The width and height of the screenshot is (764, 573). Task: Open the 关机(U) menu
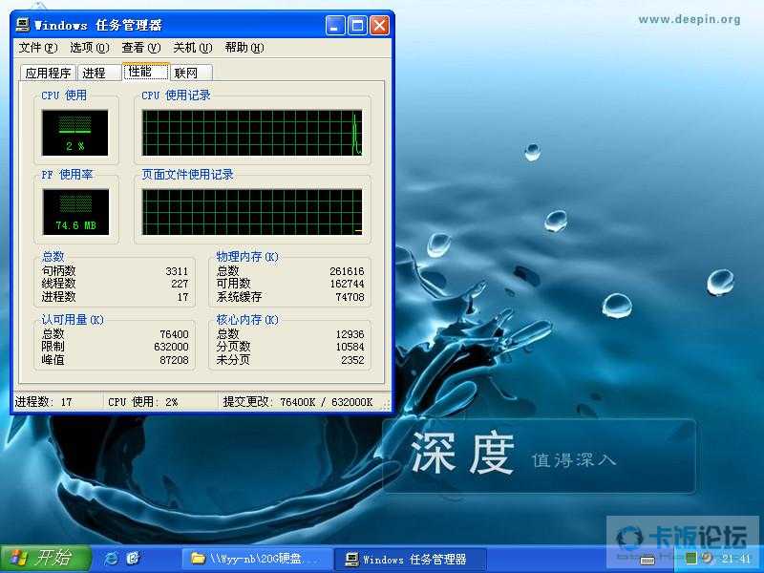point(193,47)
